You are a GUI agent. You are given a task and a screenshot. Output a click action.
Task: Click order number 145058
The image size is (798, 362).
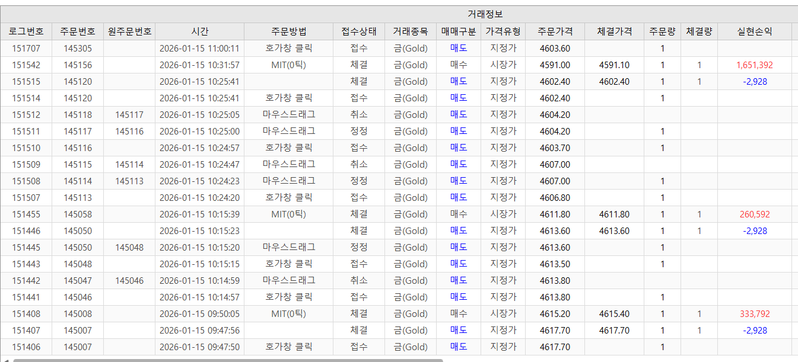78,214
